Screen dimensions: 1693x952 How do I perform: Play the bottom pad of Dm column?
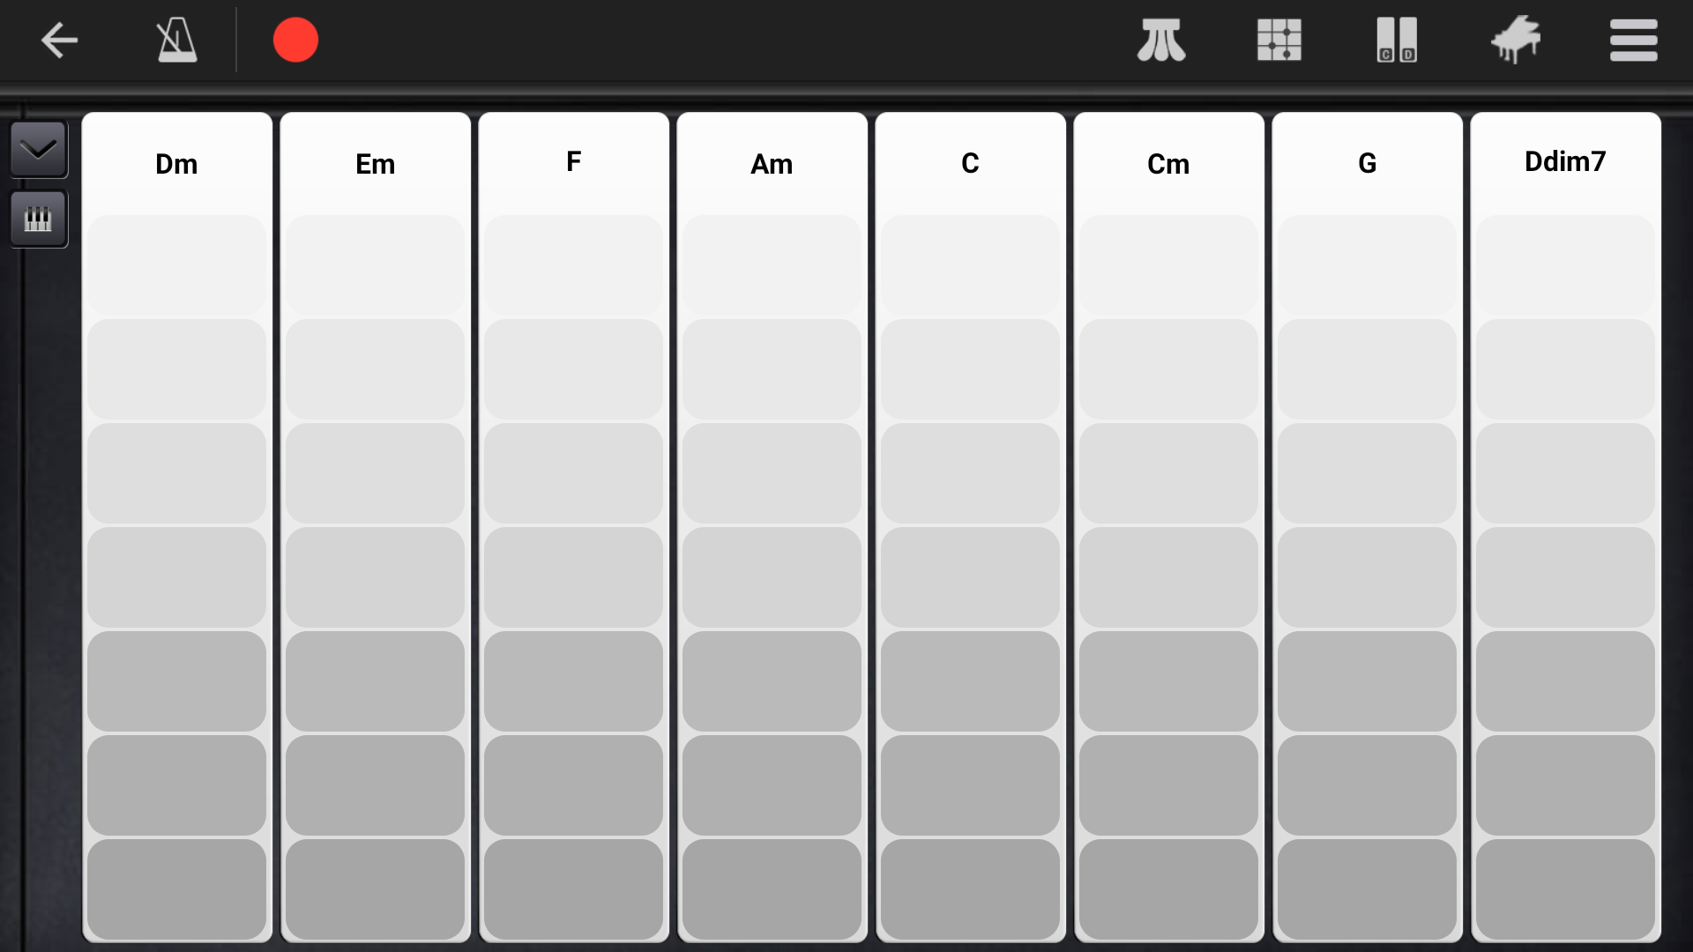coord(176,889)
